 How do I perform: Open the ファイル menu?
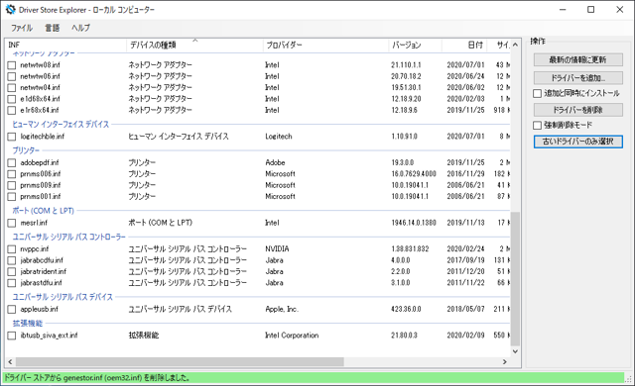coord(22,28)
